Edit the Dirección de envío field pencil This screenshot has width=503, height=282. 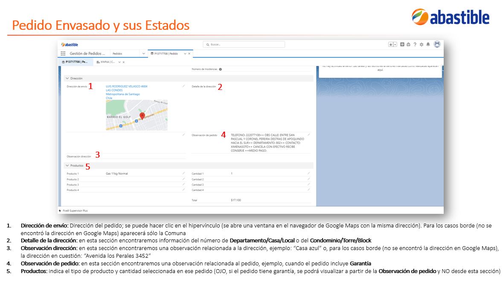click(183, 86)
